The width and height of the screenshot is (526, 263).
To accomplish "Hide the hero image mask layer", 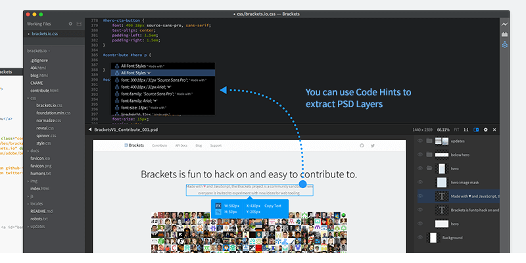I will click(419, 182).
